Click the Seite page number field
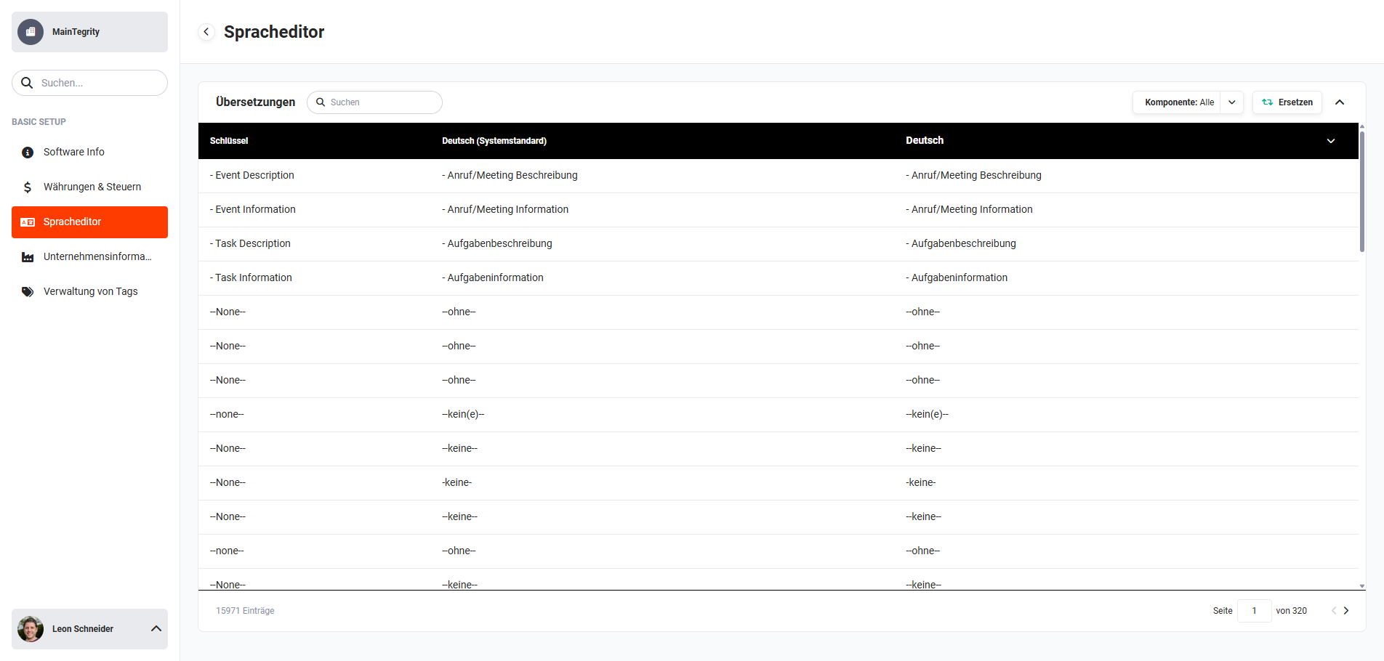 1254,611
